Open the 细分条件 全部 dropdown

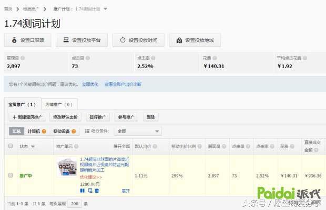[138, 131]
